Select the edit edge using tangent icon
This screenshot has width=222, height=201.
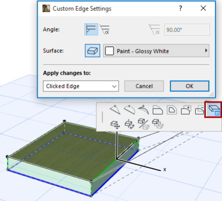(143, 110)
